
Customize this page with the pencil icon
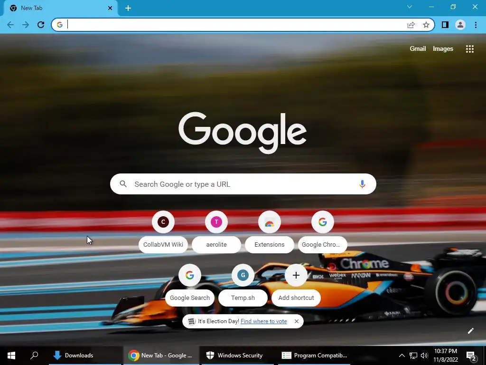click(x=470, y=331)
